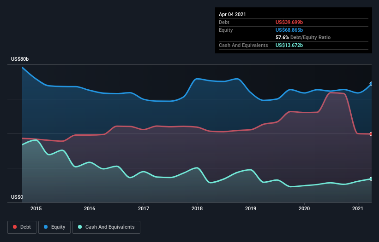Click the teal Cash endpoint marker
379x242 pixels.
(371, 179)
